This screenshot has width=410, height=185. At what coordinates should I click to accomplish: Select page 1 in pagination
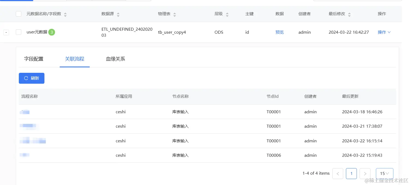pos(351,173)
